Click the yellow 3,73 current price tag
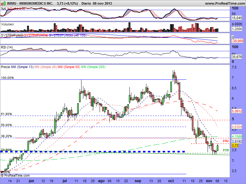 [x=235, y=145]
